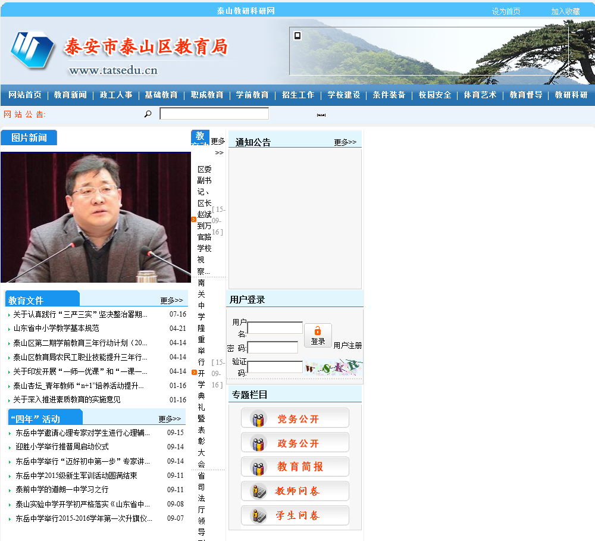Open 泰山实验中学开学初 article

click(x=83, y=504)
